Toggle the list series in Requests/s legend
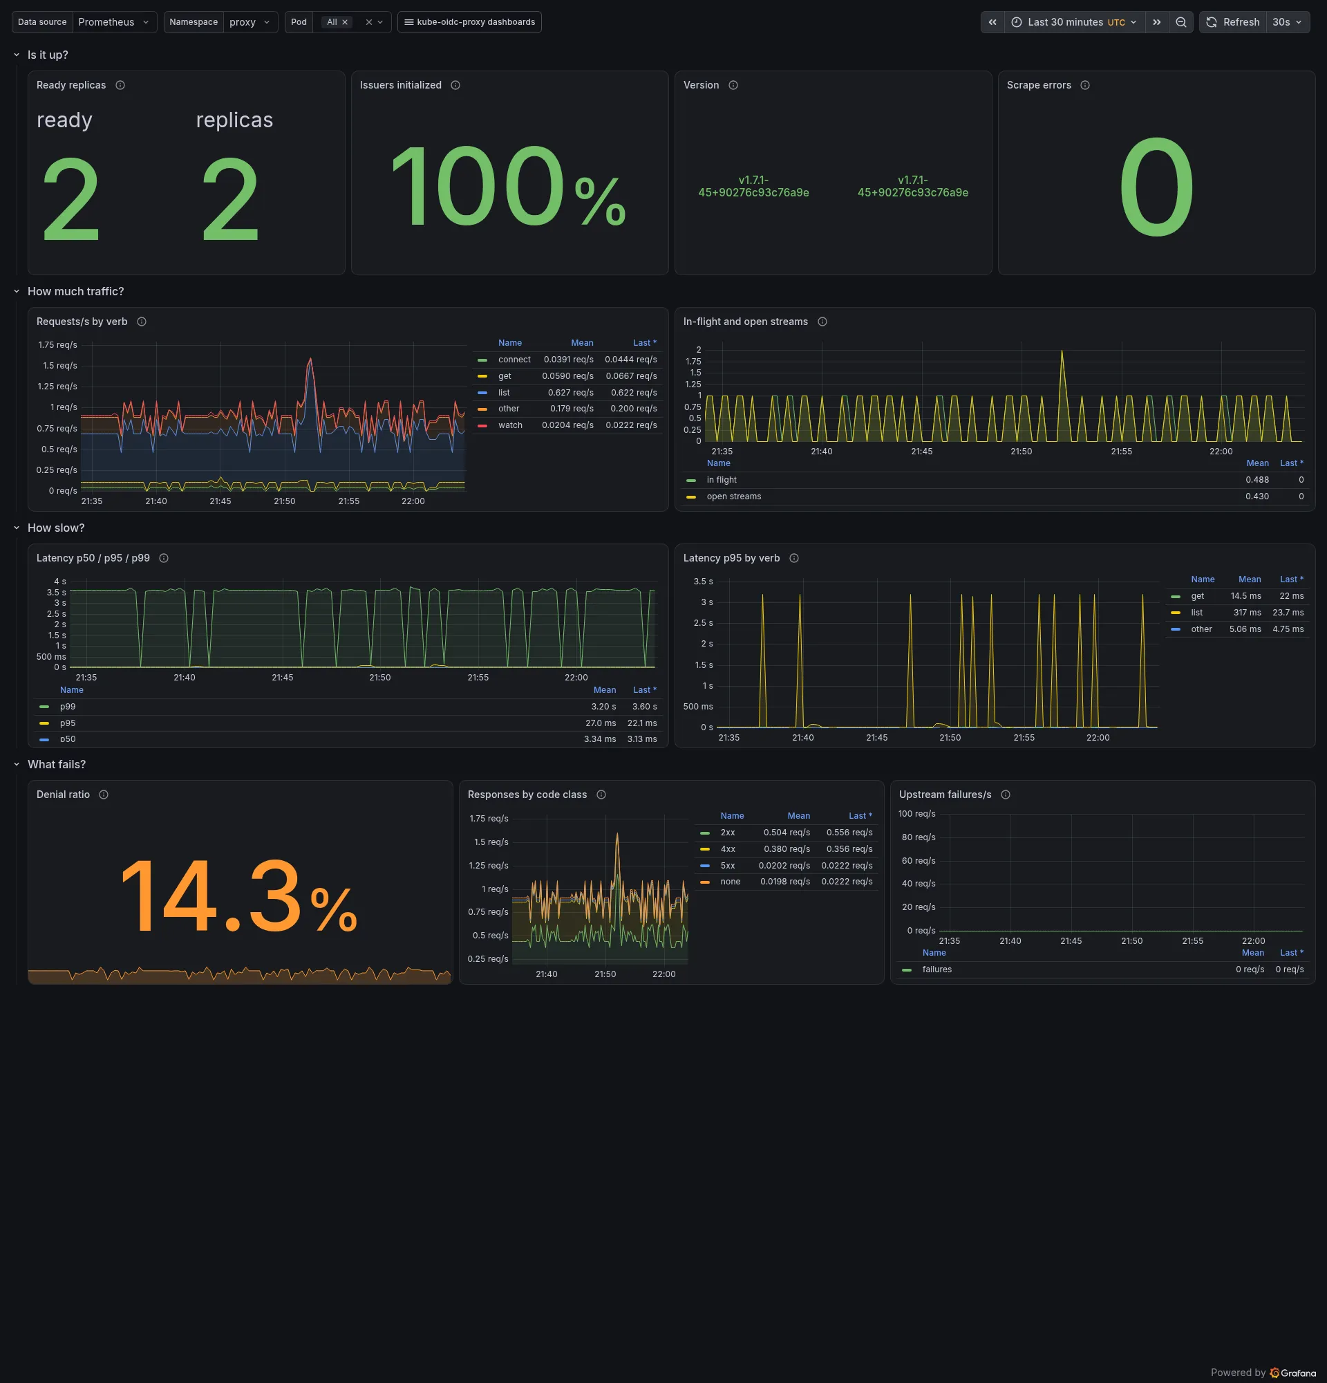Screen dimensions: 1327x1383 [503, 393]
